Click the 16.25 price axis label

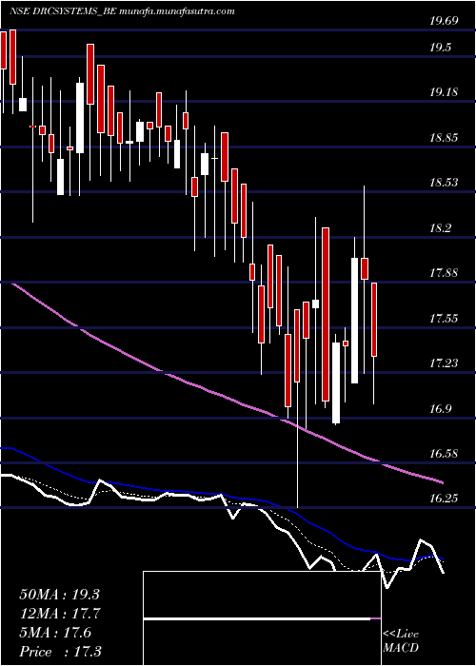tap(445, 499)
